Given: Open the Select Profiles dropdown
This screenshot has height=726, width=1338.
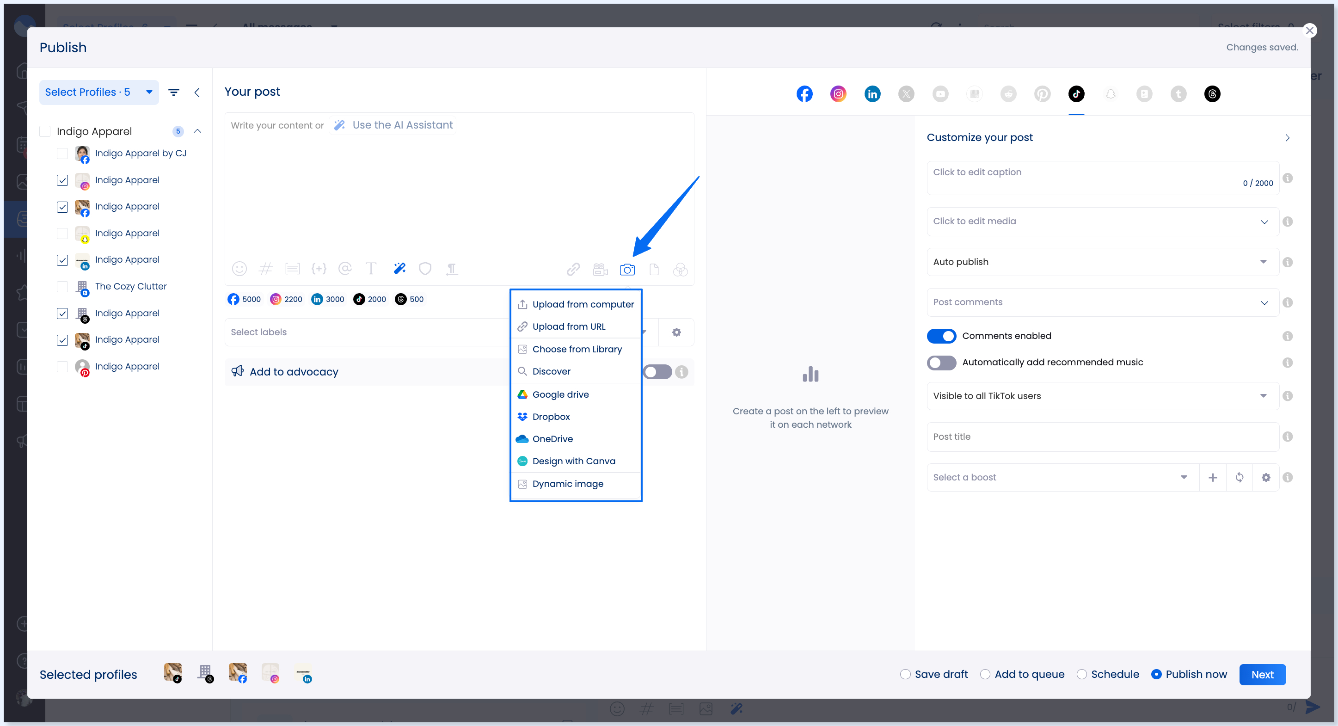Looking at the screenshot, I should click(x=98, y=92).
